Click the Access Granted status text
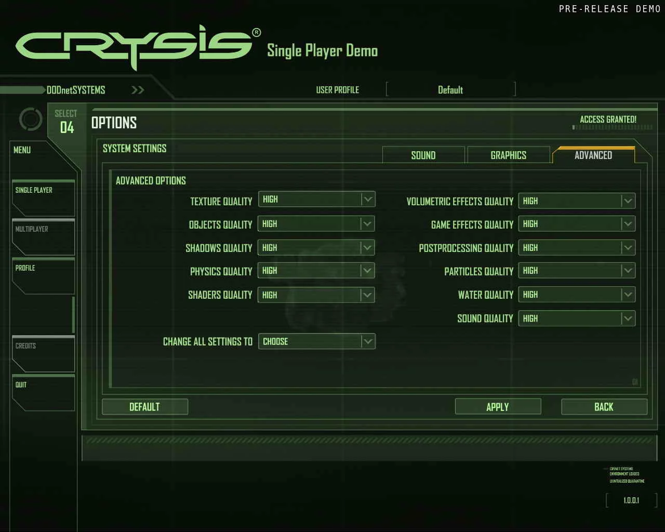 click(x=608, y=119)
